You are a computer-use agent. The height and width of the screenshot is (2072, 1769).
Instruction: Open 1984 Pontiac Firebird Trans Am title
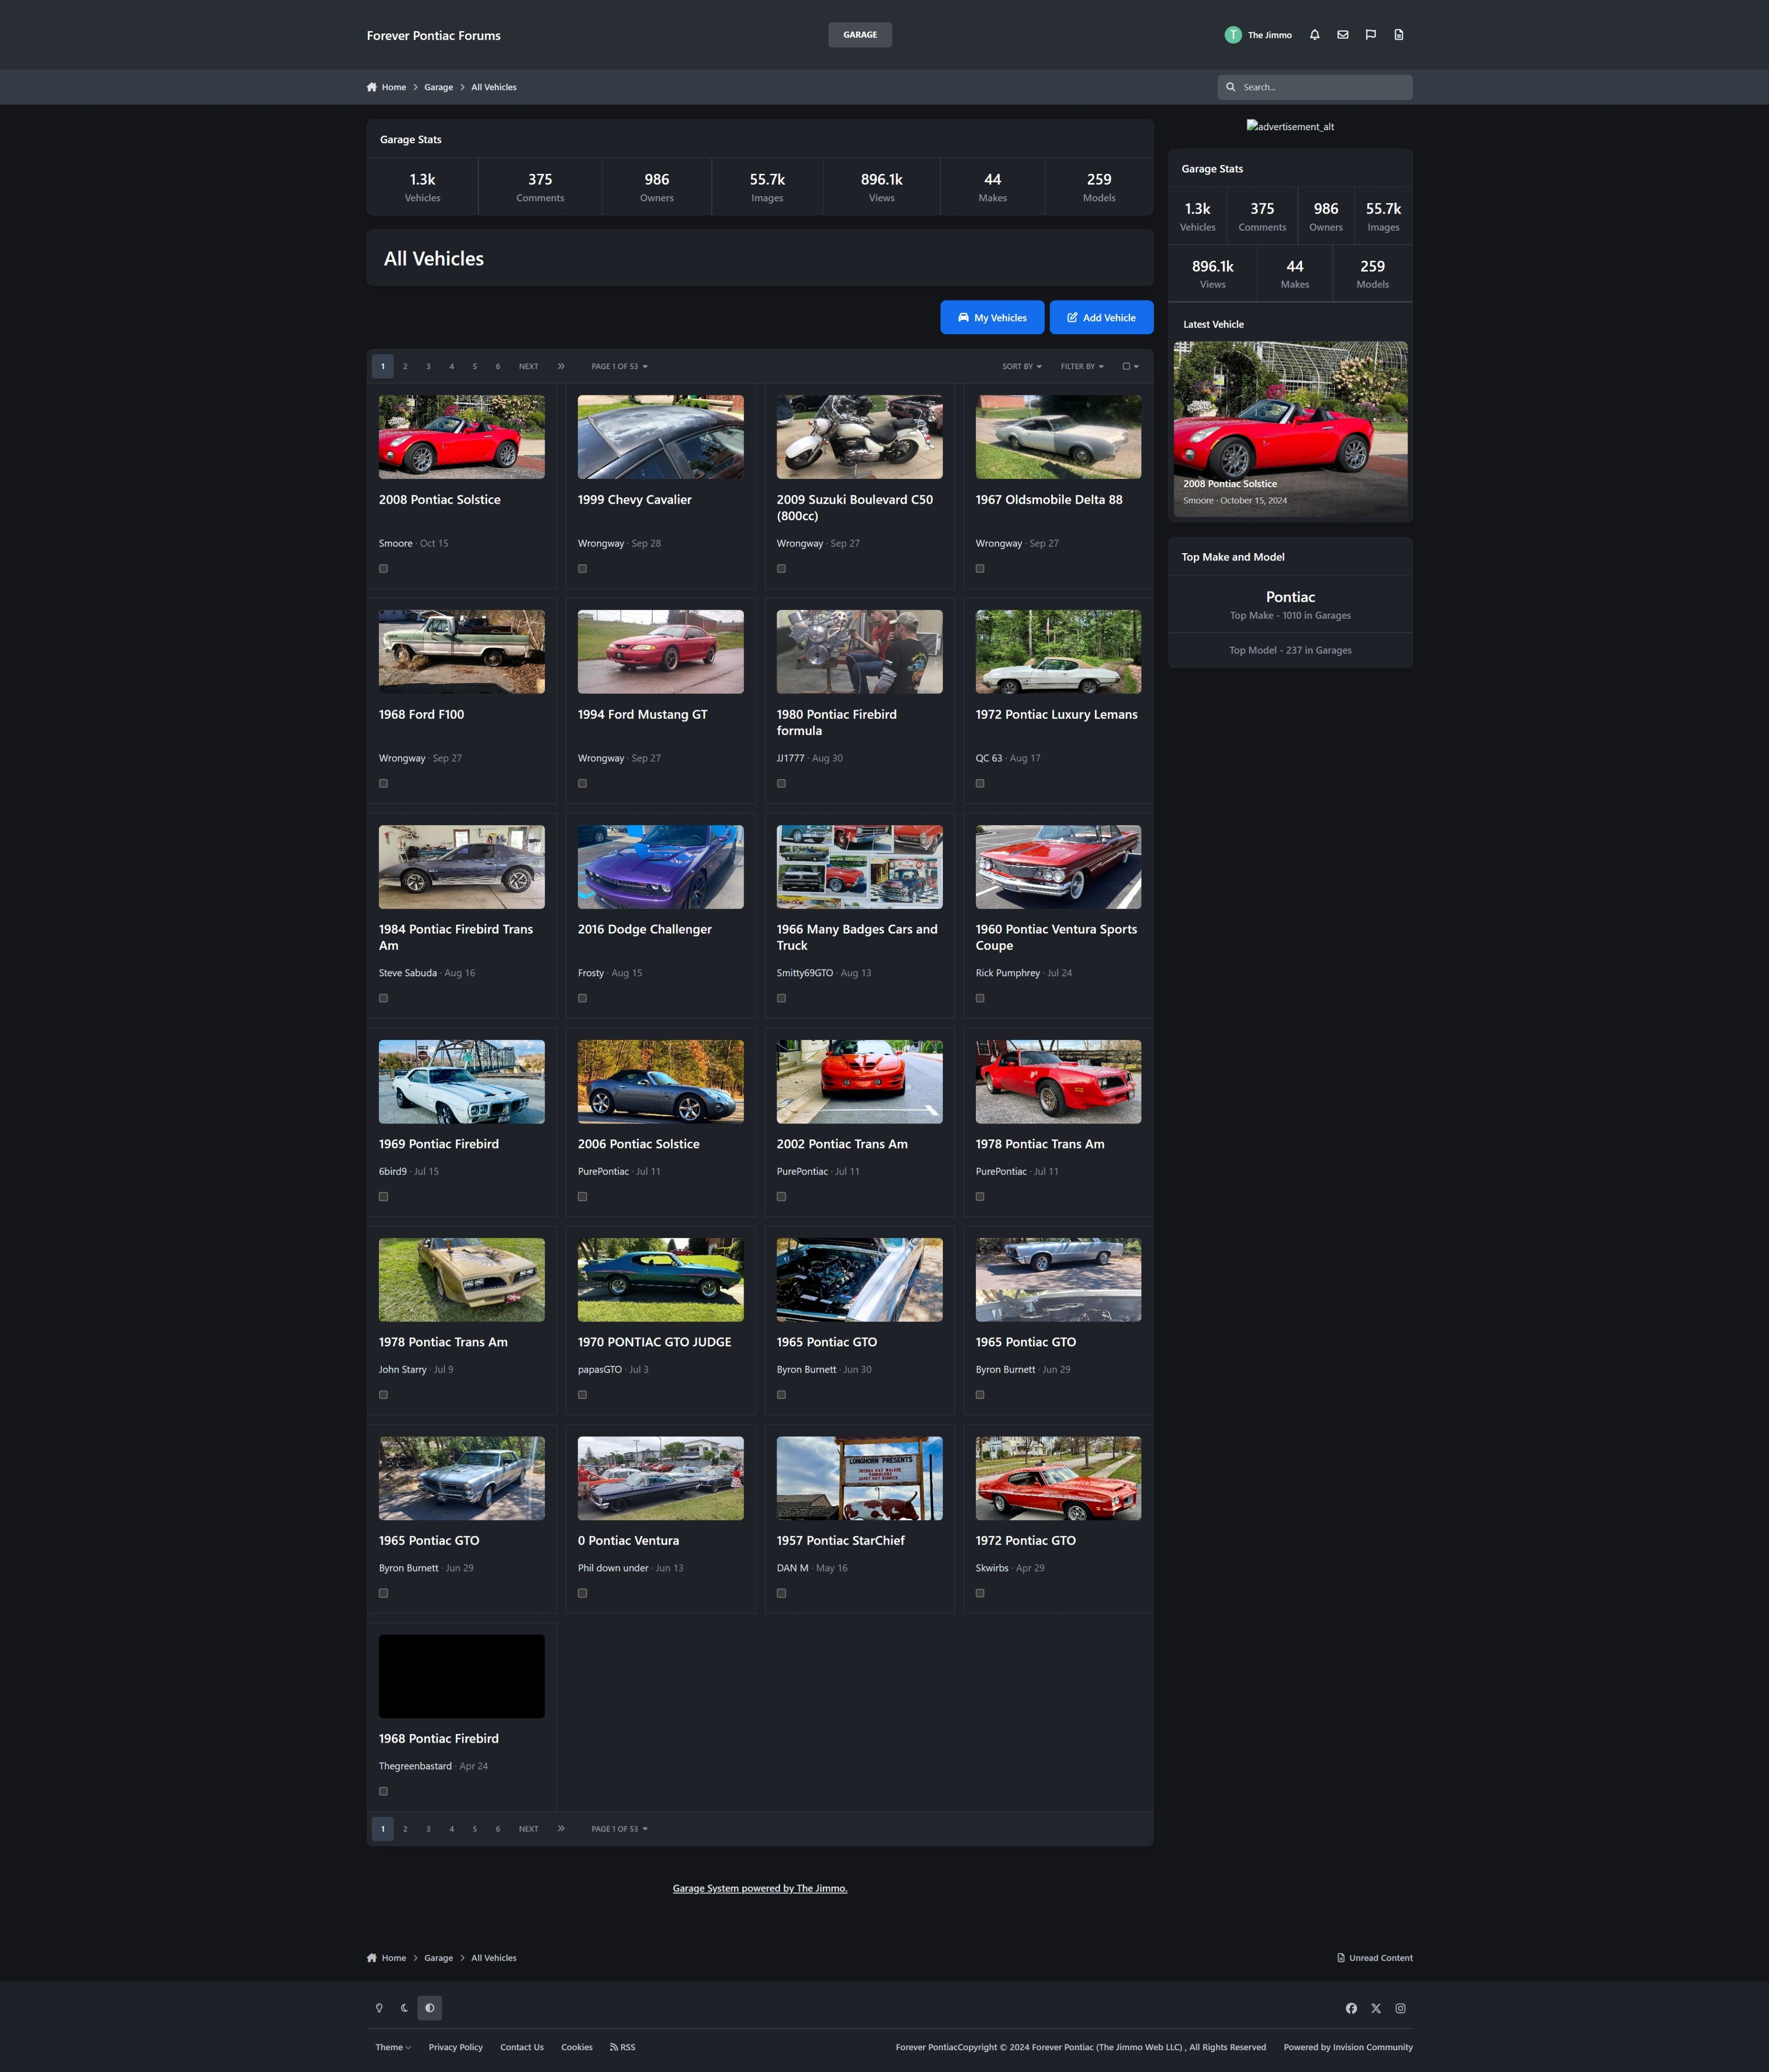456,937
